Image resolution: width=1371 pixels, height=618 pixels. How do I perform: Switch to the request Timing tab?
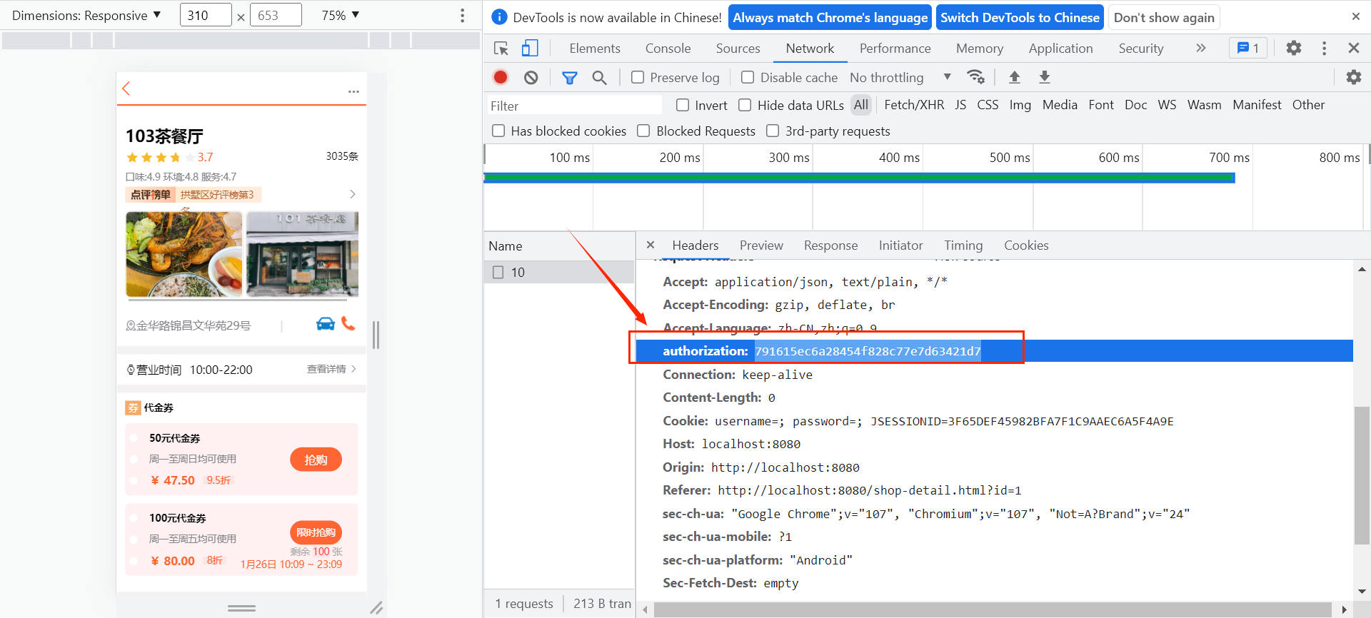point(963,245)
